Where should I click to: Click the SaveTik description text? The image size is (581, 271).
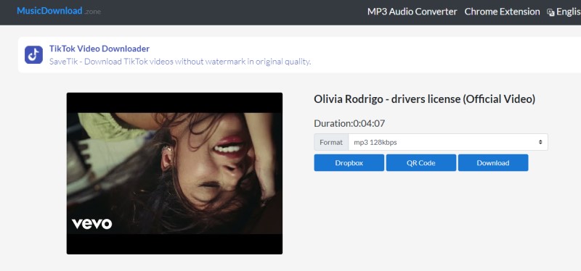(180, 62)
